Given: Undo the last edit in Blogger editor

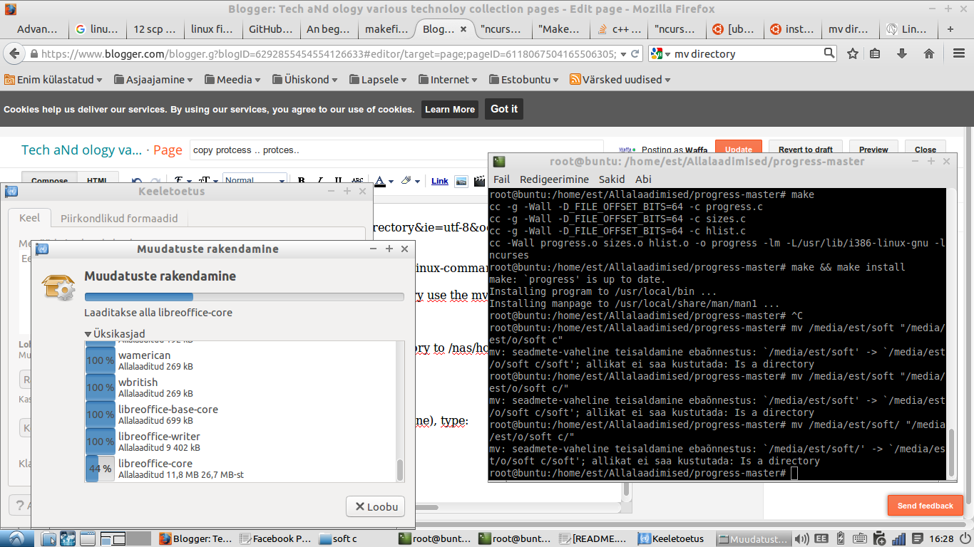Looking at the screenshot, I should tap(137, 181).
